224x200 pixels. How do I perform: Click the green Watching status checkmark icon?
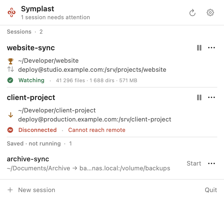click(10, 80)
